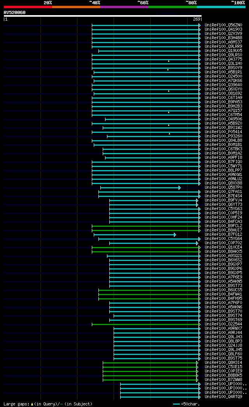Click the cyan alignment bar for Q4RTQ9
Screen dimensions: 249x407
tap(160, 397)
